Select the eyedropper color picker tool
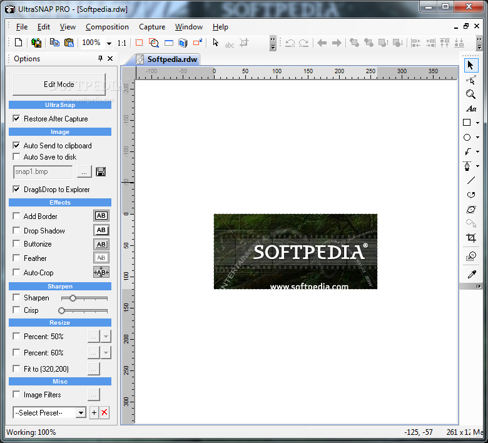The image size is (488, 443). tap(472, 274)
